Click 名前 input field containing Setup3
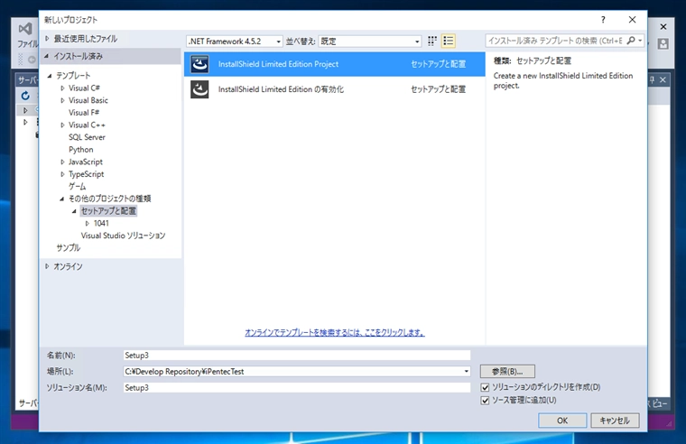 pyautogui.click(x=297, y=356)
